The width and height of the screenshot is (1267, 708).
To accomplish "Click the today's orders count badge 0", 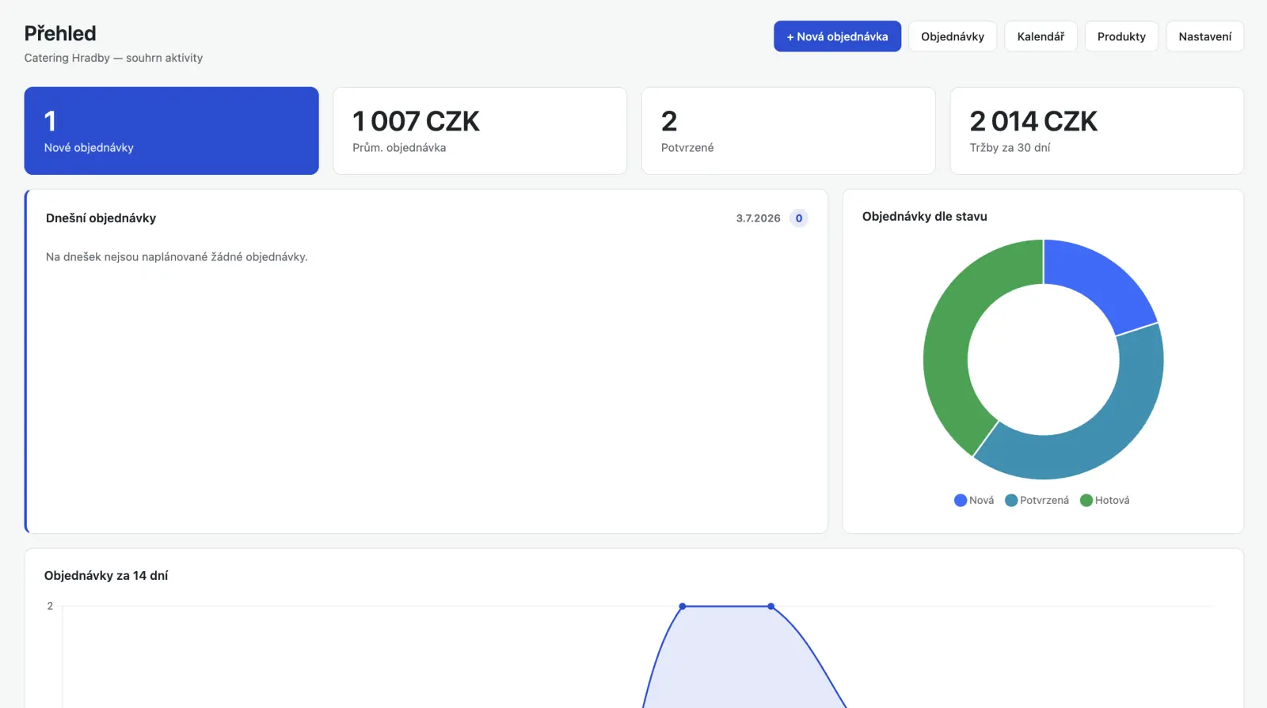I will click(x=799, y=218).
